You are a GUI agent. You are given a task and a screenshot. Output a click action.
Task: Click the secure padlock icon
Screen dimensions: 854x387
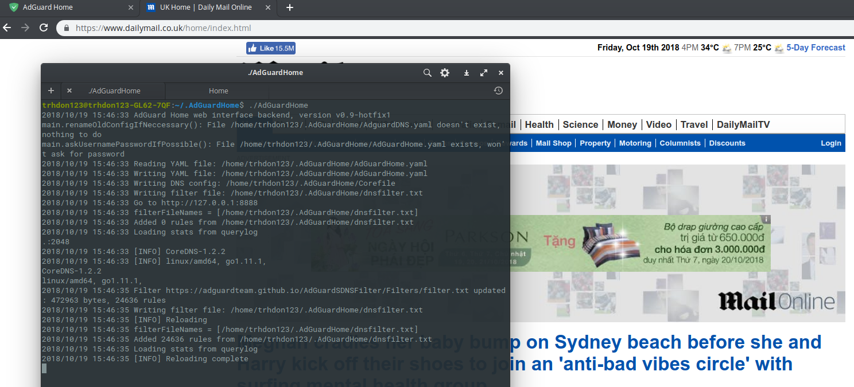[67, 28]
